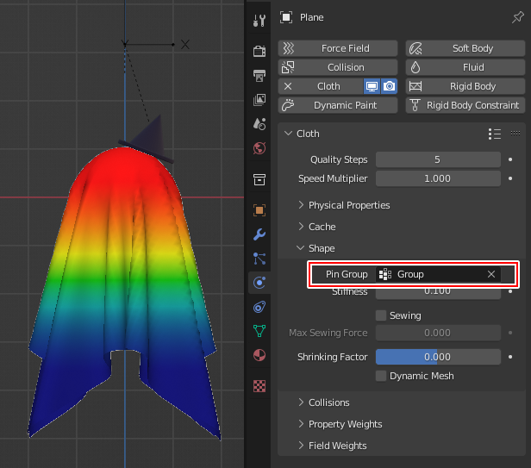Expand the Physical Properties section
This screenshot has width=531, height=468.
[x=348, y=205]
